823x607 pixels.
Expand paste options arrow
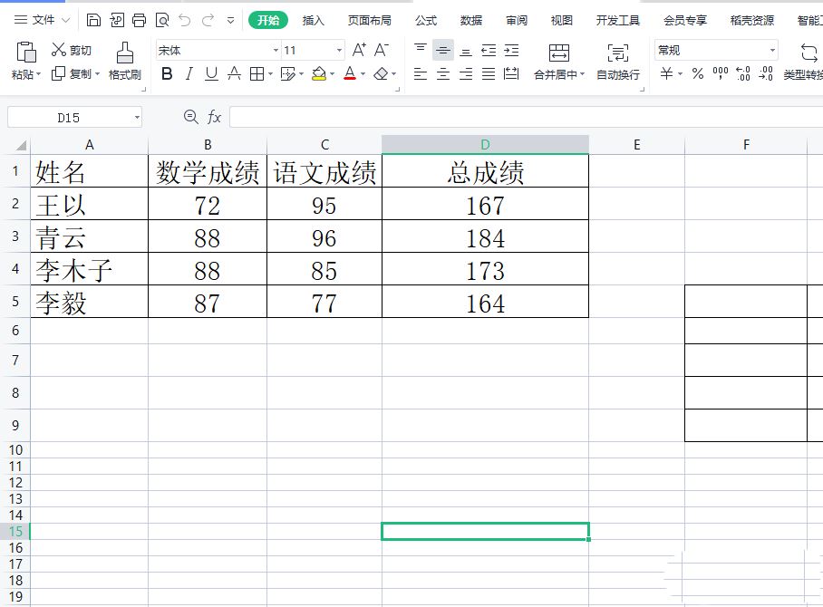point(38,74)
